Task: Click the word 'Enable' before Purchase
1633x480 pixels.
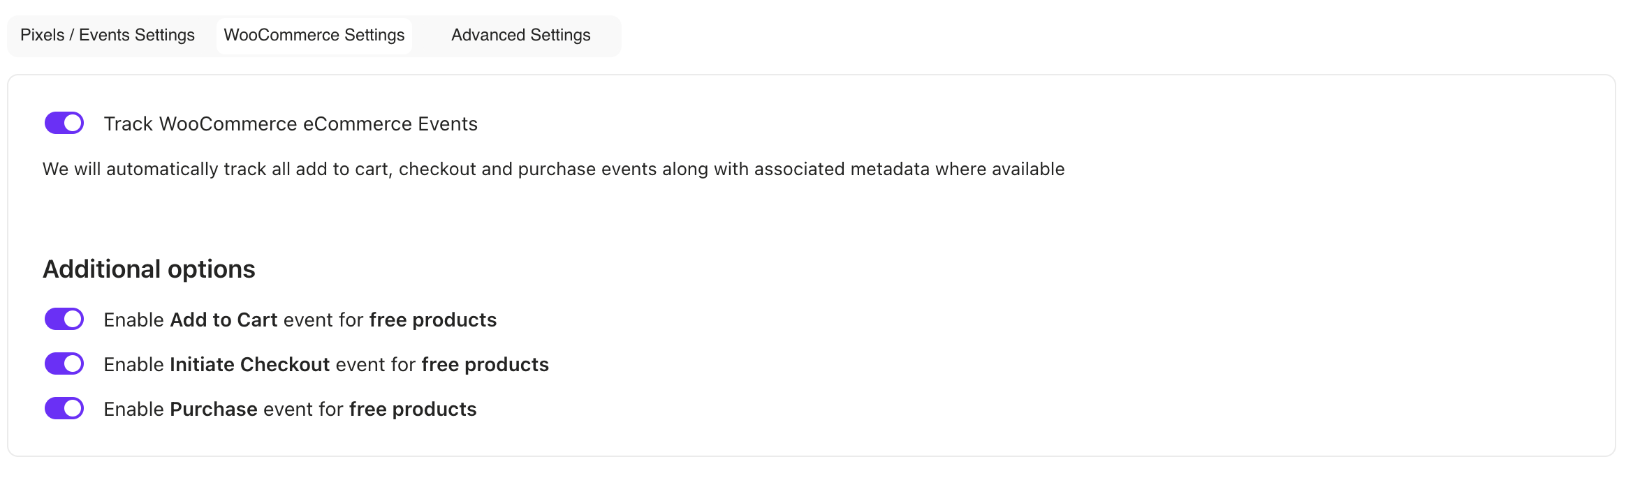Action: (x=133, y=410)
